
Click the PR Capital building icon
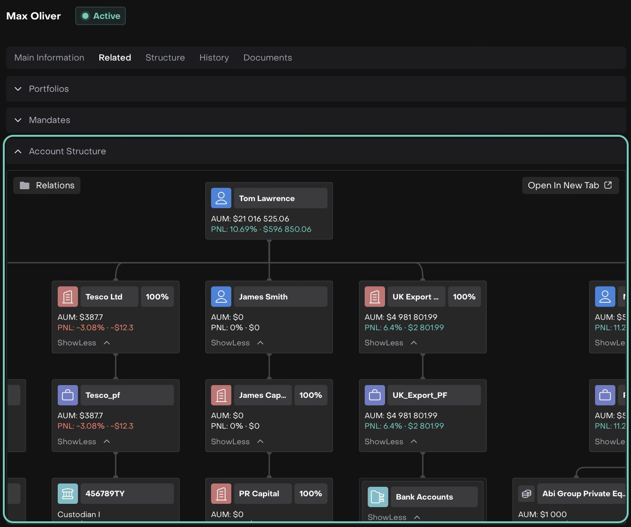[x=221, y=493]
